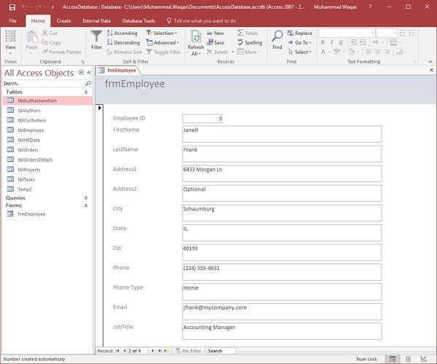
Task: Click the No Filter indicator
Action: pyautogui.click(x=189, y=351)
